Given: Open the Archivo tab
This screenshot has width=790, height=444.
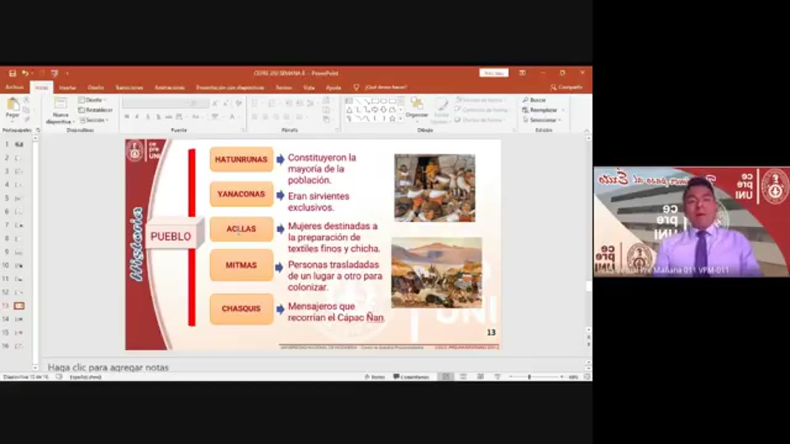Looking at the screenshot, I should [x=14, y=88].
